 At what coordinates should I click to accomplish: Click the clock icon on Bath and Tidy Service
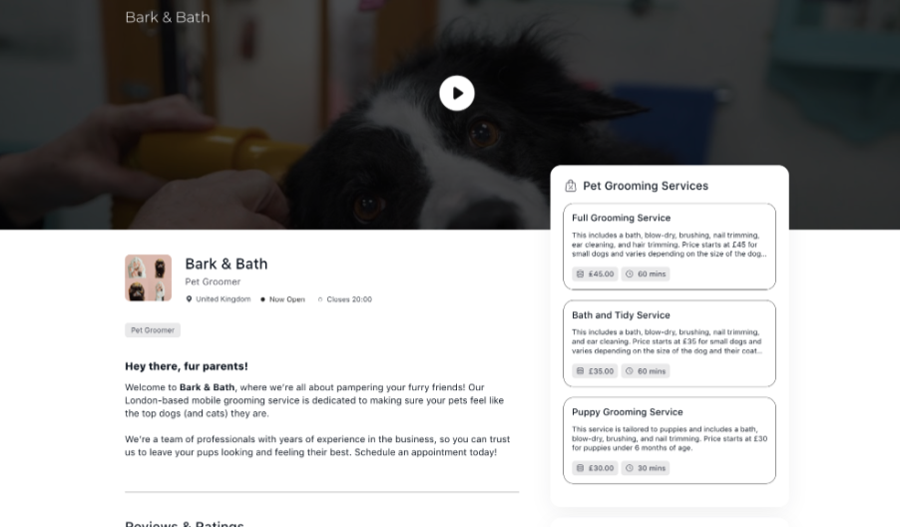pos(629,371)
